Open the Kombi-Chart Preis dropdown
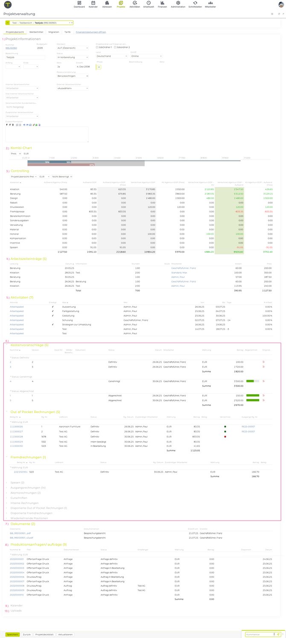 (x=15, y=153)
